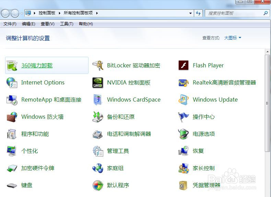Click the 360强力卸载 link text
This screenshot has height=197, width=271.
pos(37,65)
